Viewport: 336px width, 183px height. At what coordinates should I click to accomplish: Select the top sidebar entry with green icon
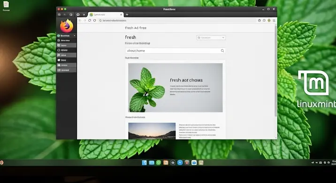point(66,36)
